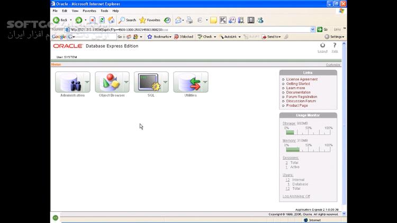This screenshot has width=397, height=223.
Task: Click the Sessions link
Action: 291,158
